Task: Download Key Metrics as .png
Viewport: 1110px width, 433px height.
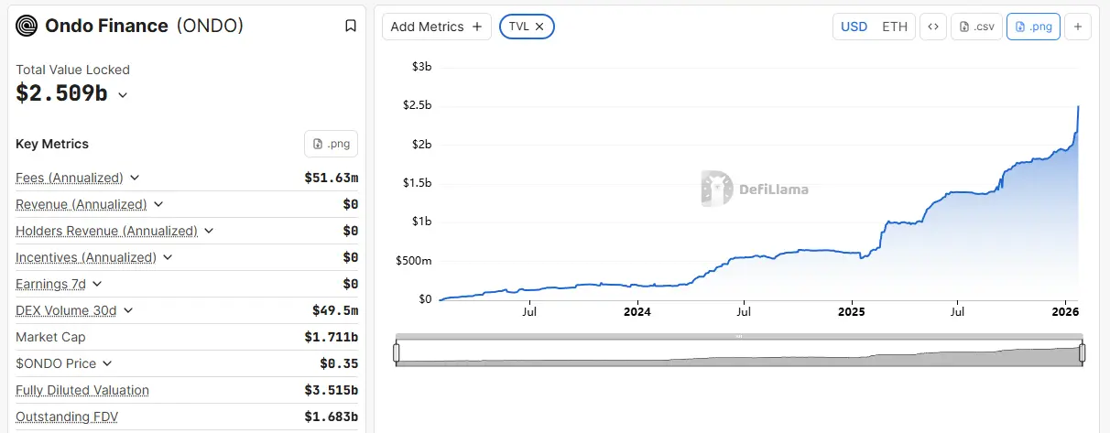Action: tap(331, 144)
